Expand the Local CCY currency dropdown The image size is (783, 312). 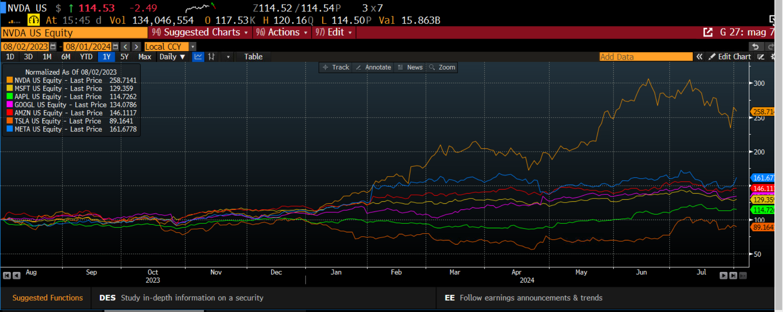(193, 47)
